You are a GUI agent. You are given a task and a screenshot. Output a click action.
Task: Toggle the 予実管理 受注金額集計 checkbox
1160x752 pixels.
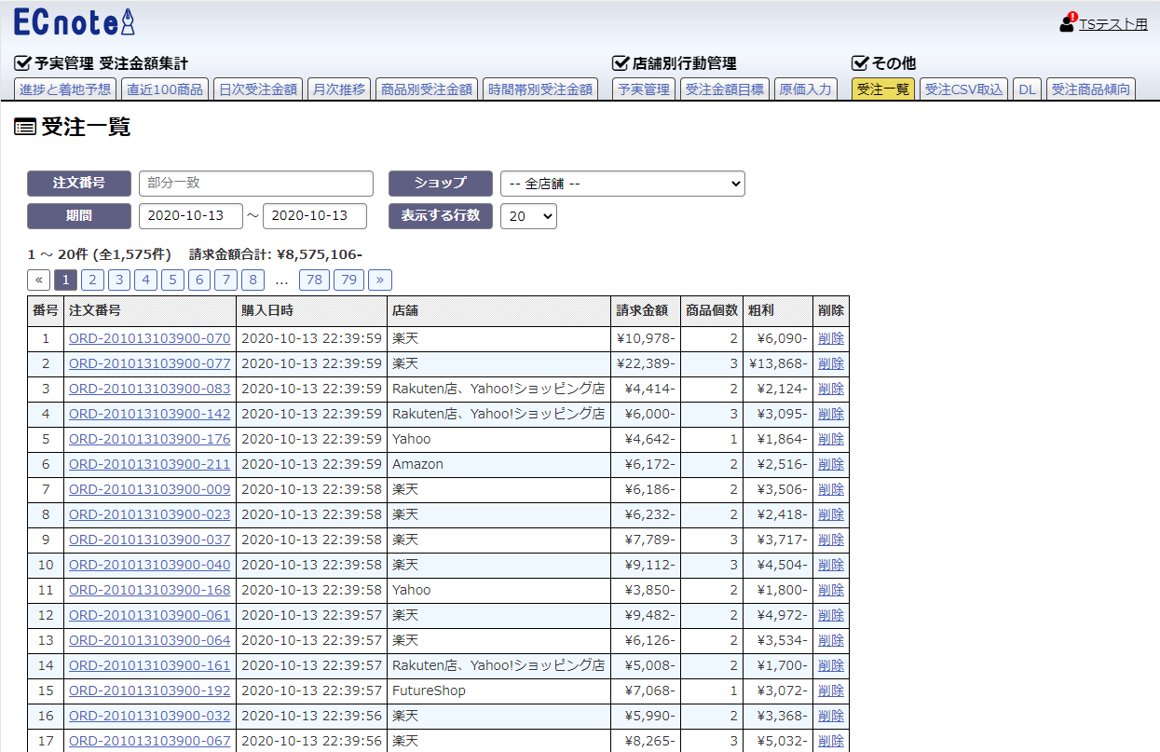pyautogui.click(x=23, y=63)
